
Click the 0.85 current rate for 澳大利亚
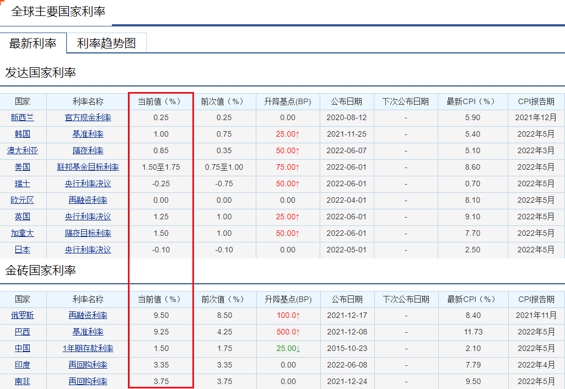click(x=161, y=150)
